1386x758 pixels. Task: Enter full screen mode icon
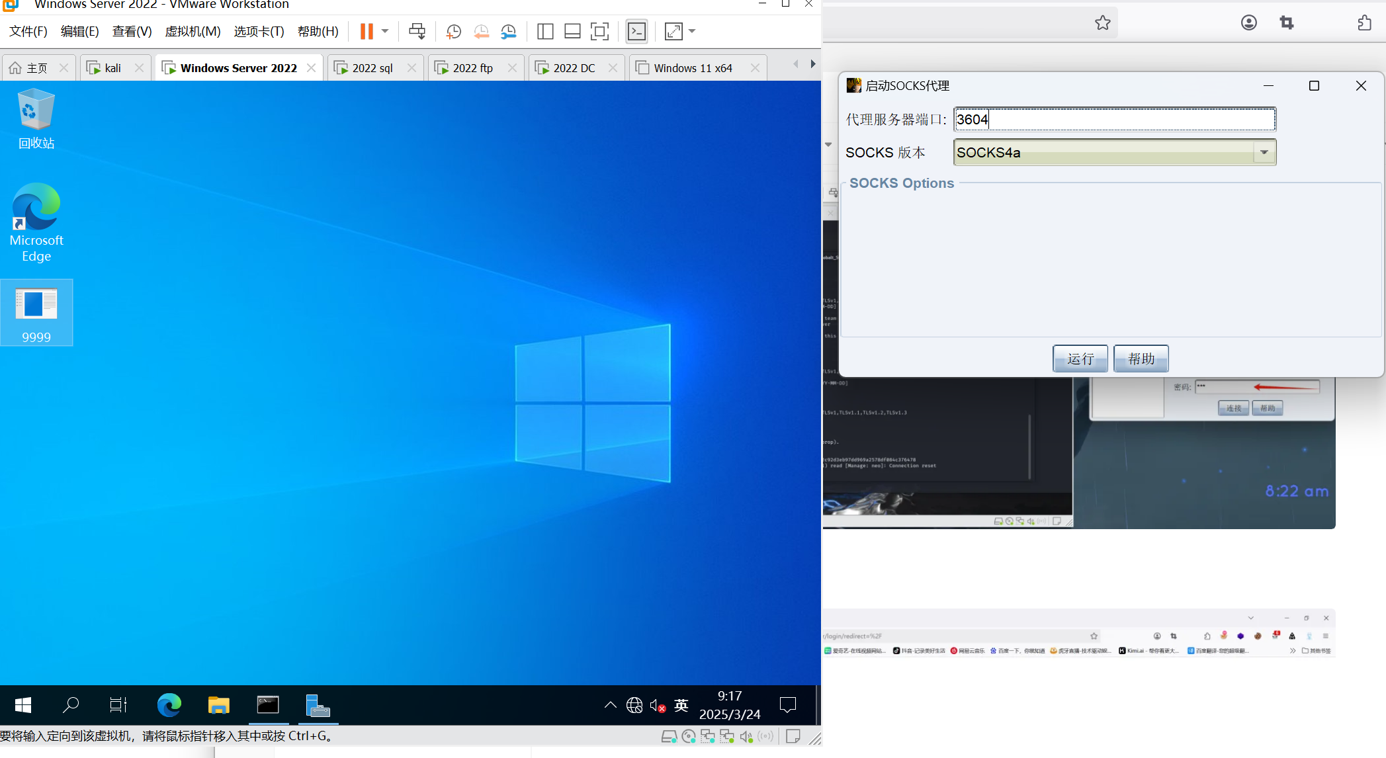599,31
